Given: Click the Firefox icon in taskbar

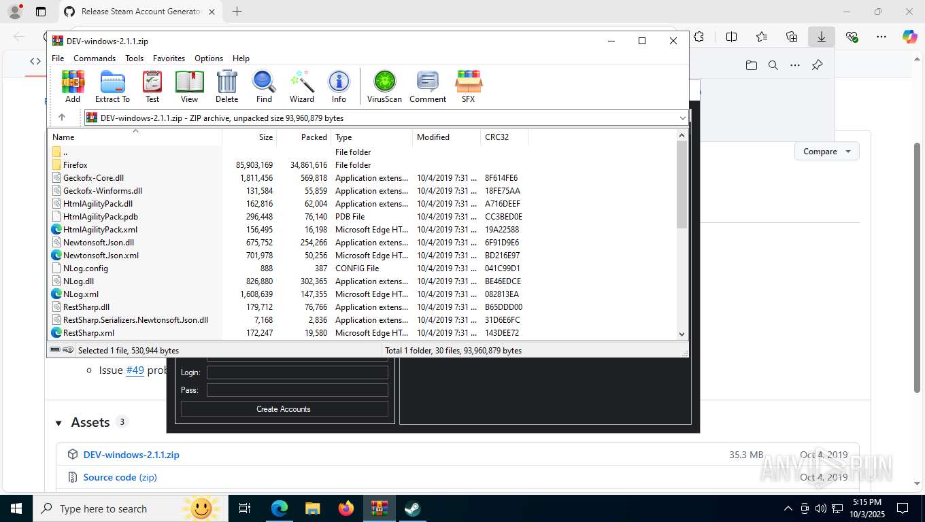Looking at the screenshot, I should tap(346, 508).
